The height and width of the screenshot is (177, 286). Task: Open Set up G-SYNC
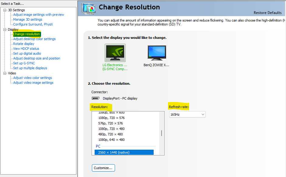click(x=24, y=63)
